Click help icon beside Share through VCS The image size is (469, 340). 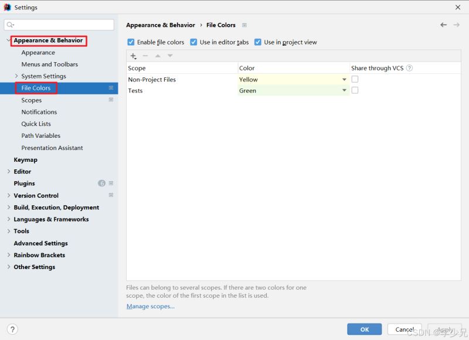point(409,68)
